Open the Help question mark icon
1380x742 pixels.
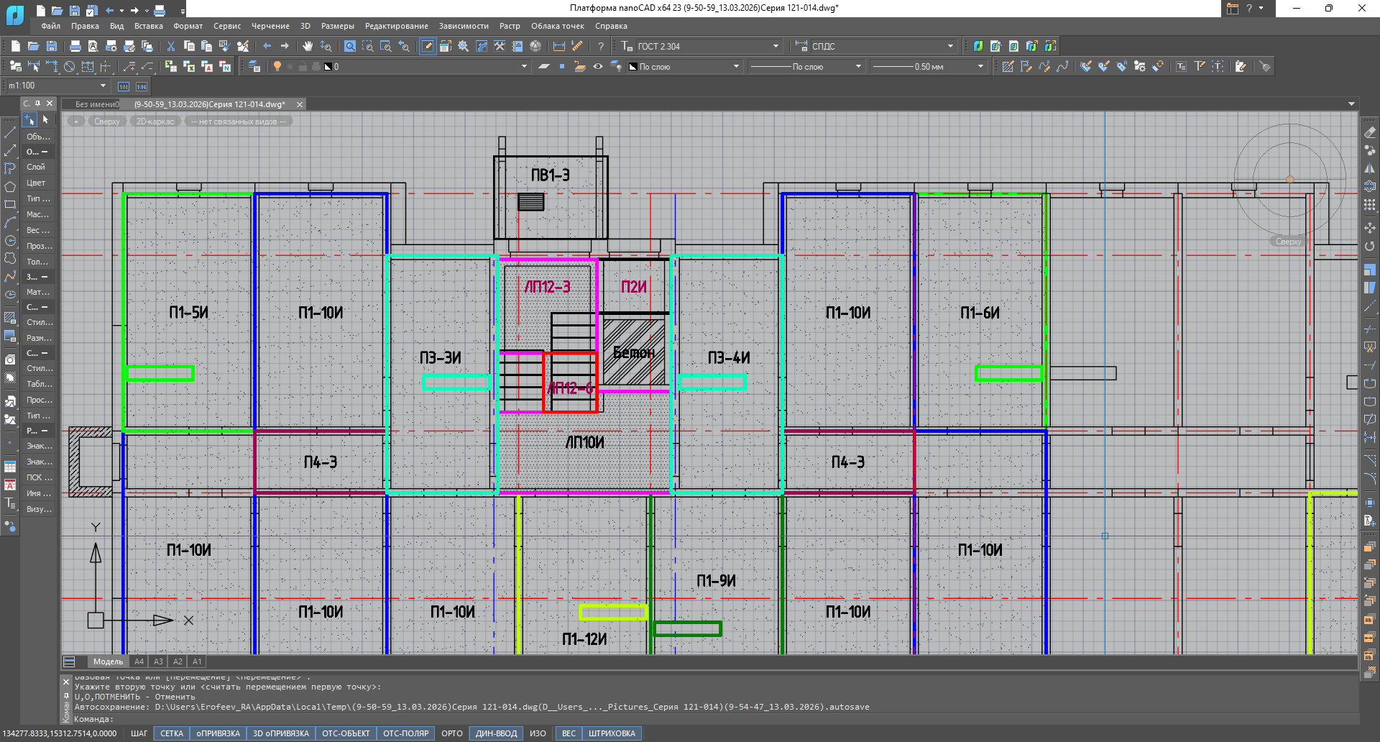[x=601, y=46]
